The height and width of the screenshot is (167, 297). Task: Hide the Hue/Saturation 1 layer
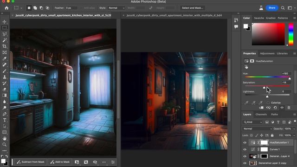click(x=245, y=142)
